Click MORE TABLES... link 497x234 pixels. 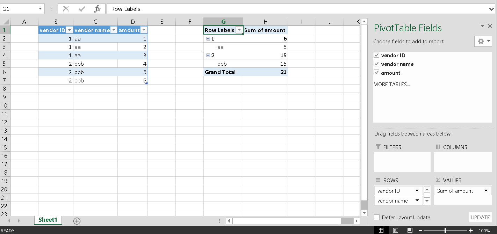[x=391, y=84]
